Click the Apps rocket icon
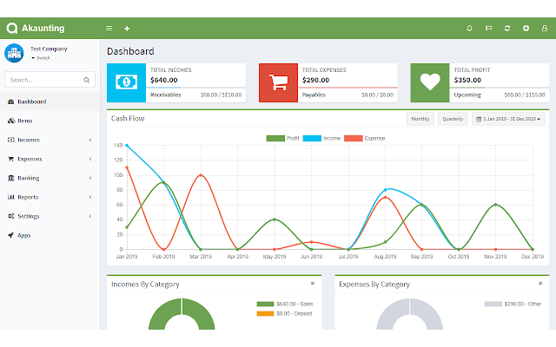Viewport: 556px width, 347px height. 11,235
